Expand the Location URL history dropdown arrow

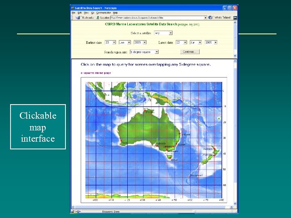pyautogui.click(x=205, y=18)
